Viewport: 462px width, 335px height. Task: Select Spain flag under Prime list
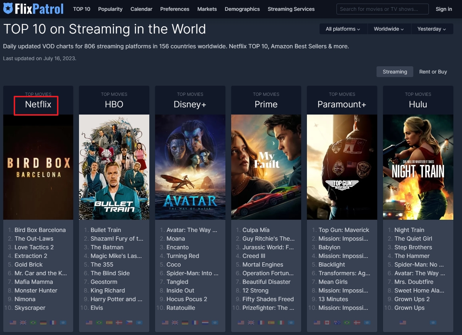click(x=271, y=322)
